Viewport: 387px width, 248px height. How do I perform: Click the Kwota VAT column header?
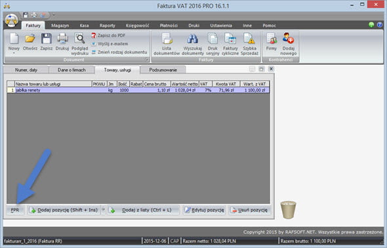click(226, 84)
